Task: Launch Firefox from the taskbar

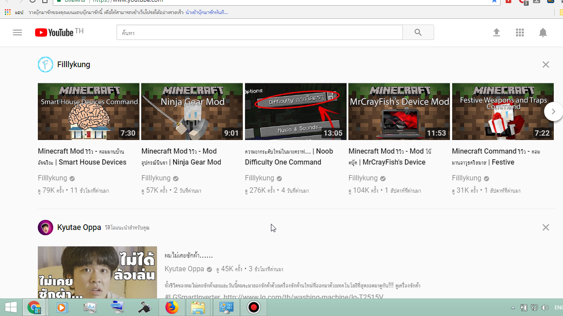Action: (172, 308)
